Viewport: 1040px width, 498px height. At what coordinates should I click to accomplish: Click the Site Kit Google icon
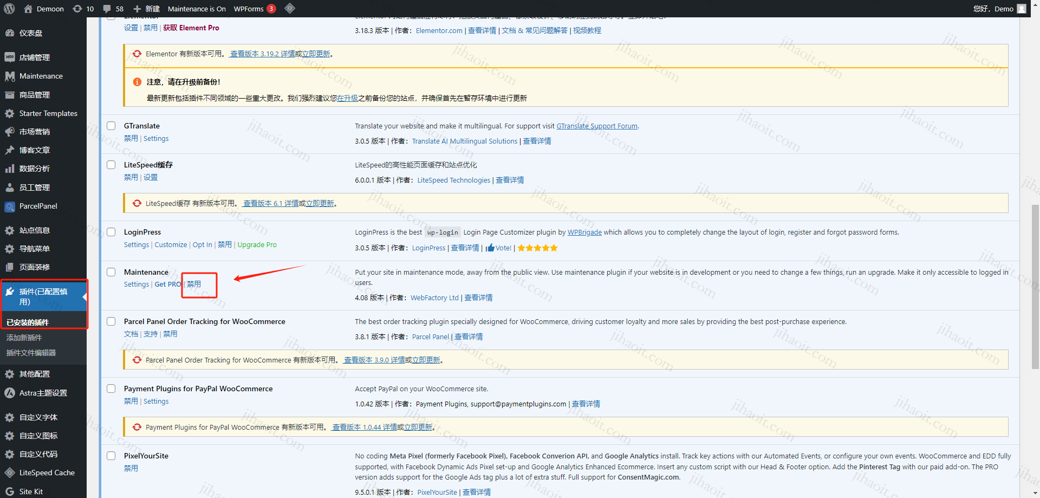tap(10, 491)
